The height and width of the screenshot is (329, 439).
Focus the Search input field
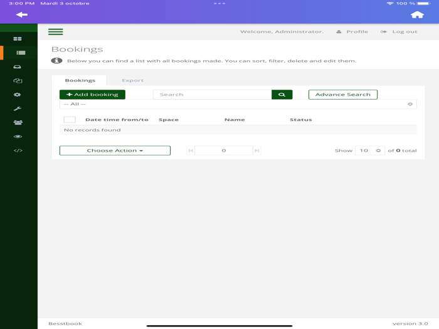click(212, 95)
